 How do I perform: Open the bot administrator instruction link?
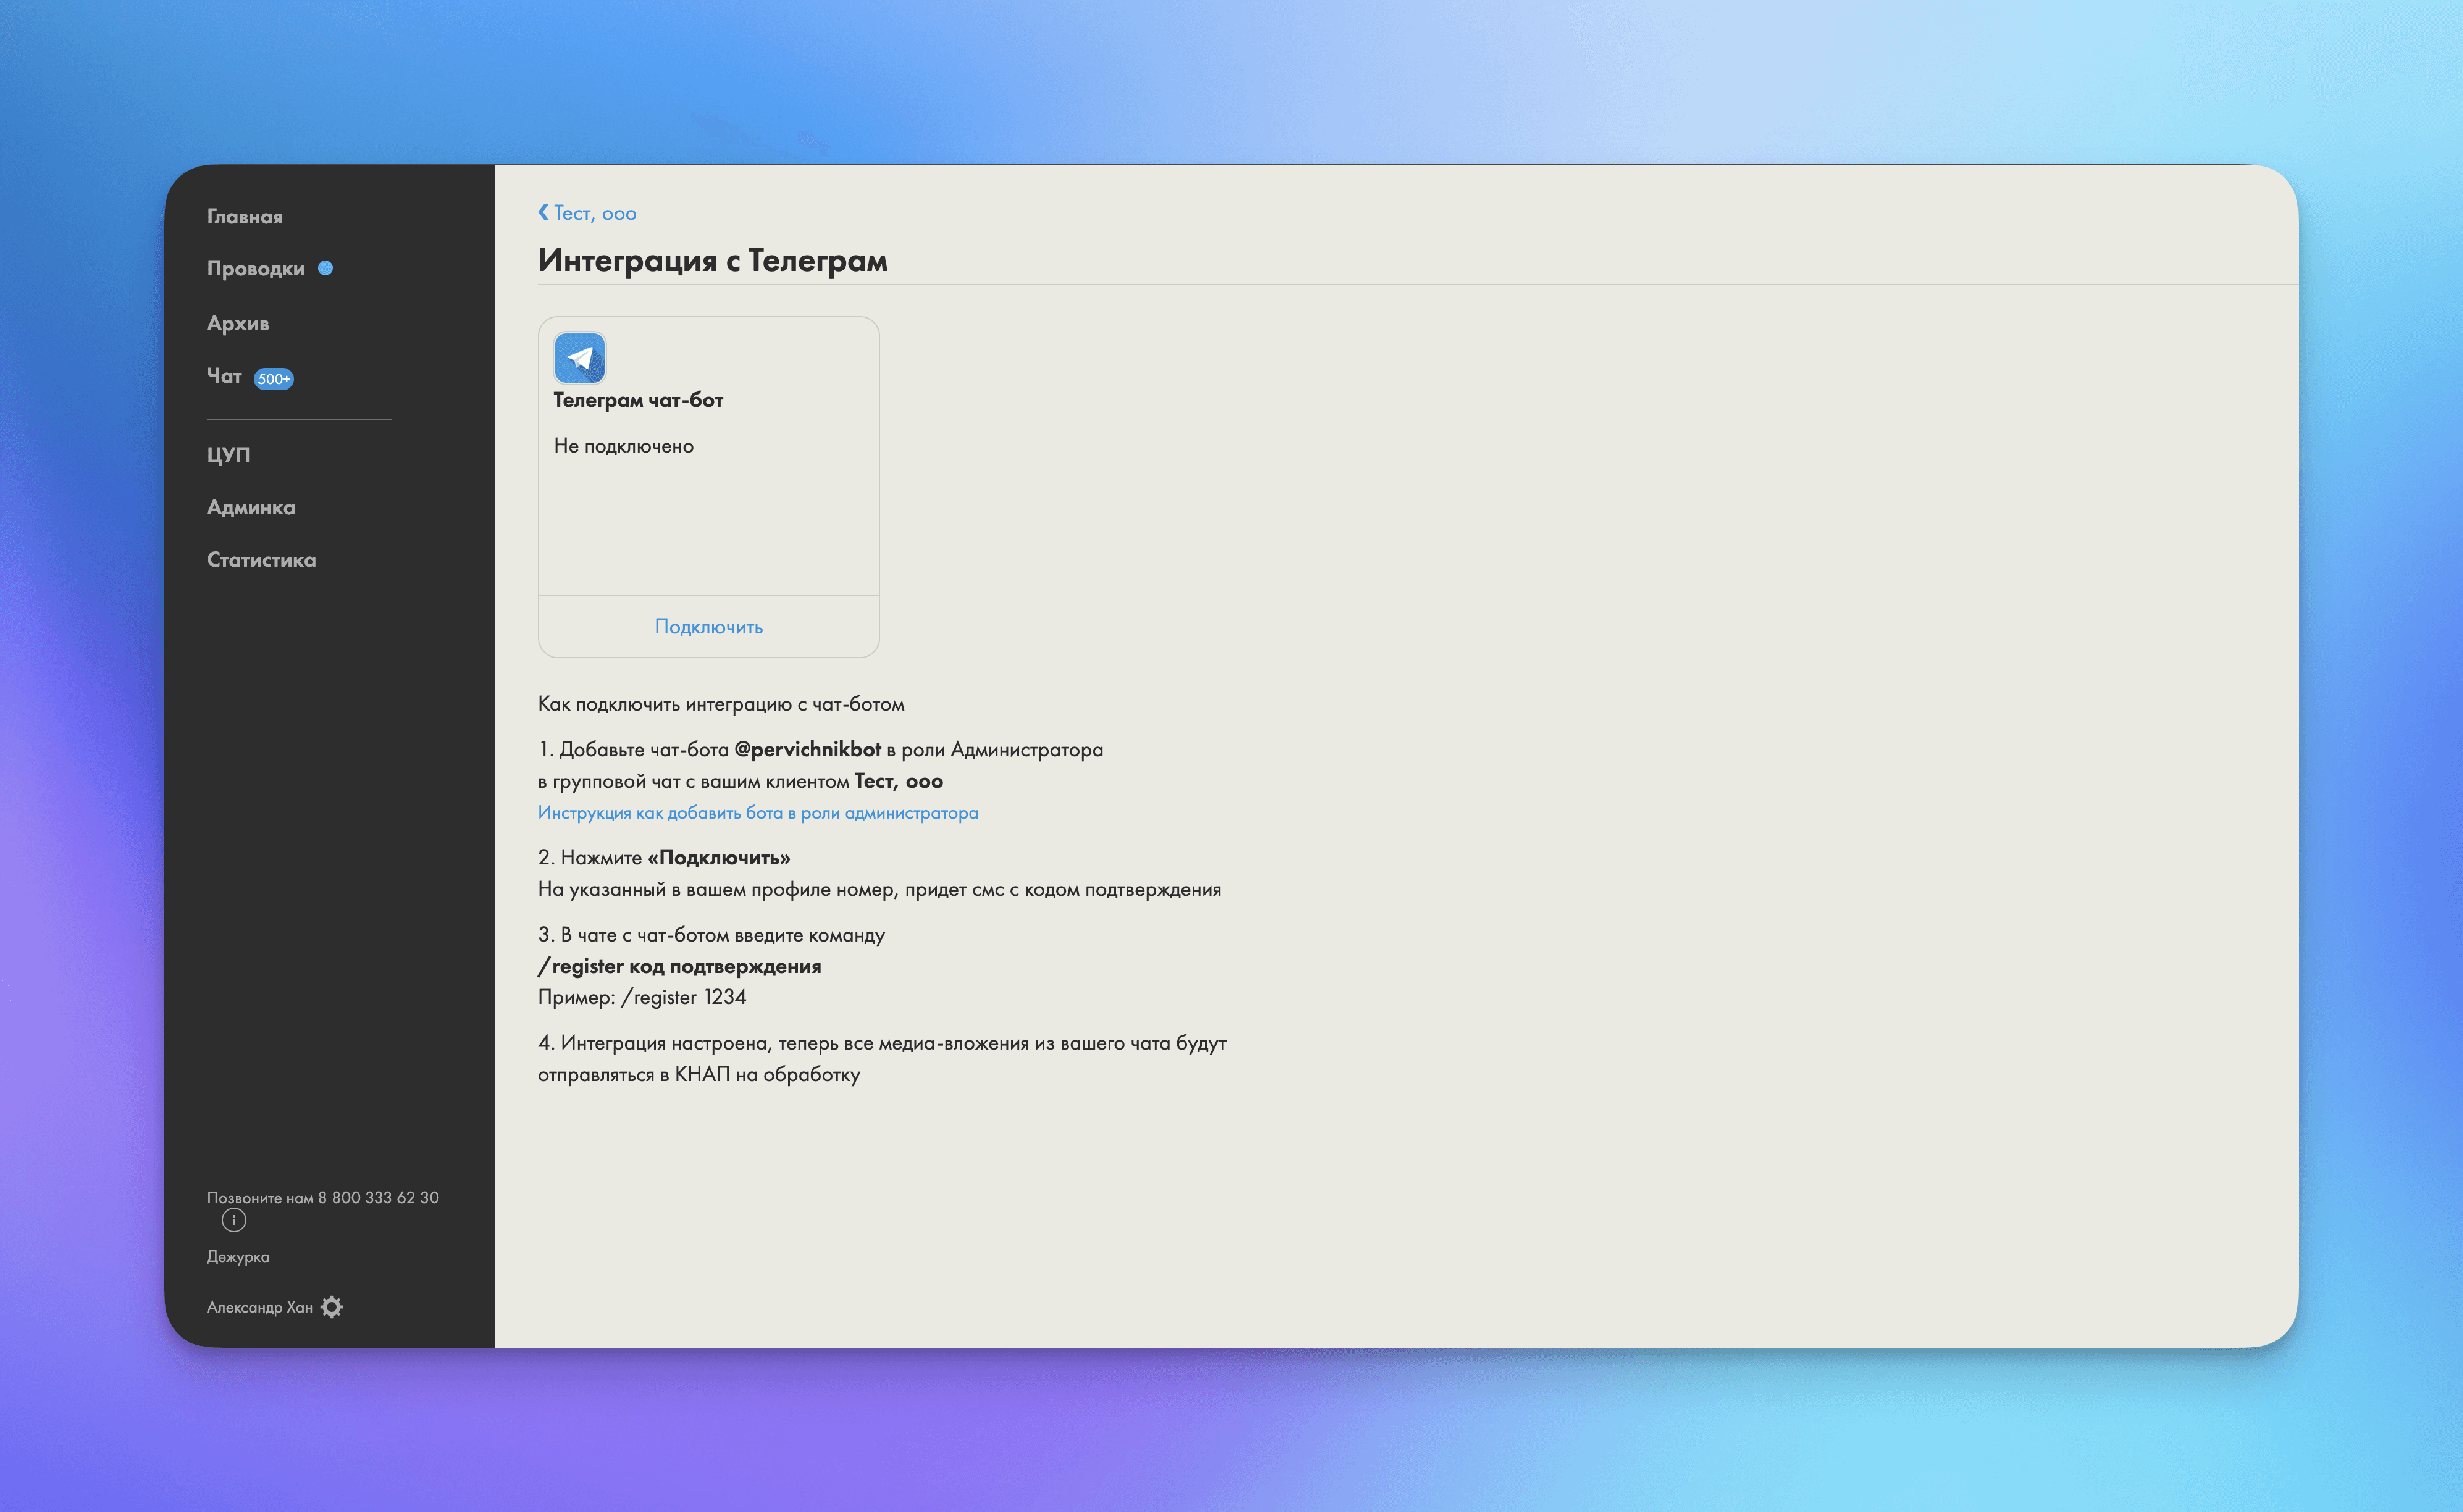[x=757, y=813]
